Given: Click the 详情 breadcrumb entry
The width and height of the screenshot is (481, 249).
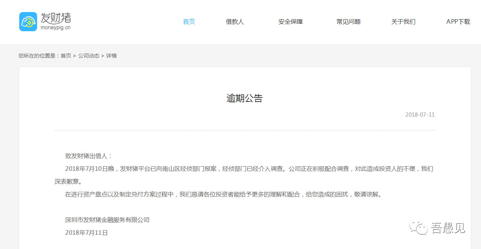Looking at the screenshot, I should click(111, 56).
